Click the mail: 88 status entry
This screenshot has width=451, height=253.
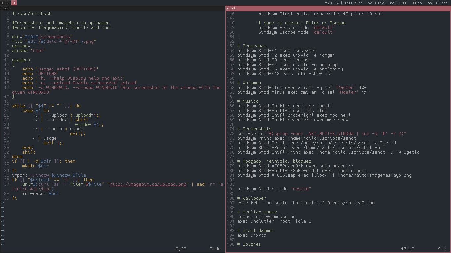click(398, 3)
